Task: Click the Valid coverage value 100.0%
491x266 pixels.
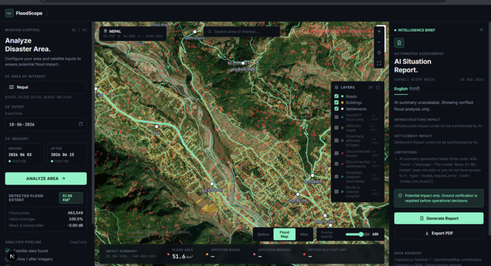Action: (76, 219)
